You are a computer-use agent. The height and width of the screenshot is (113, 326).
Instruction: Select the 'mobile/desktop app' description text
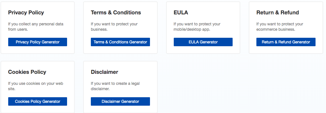(x=197, y=26)
